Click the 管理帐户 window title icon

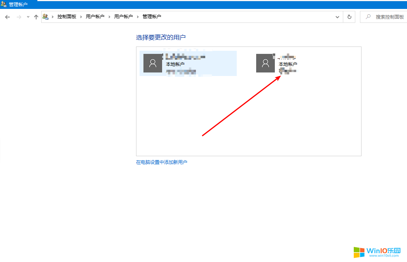tap(3, 4)
